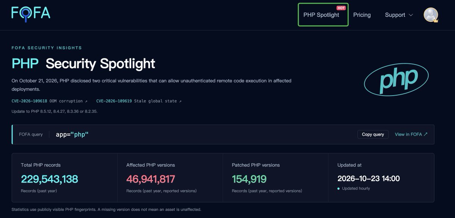This screenshot has width=455, height=218.
Task: Click the app="php" query text
Action: pyautogui.click(x=72, y=134)
